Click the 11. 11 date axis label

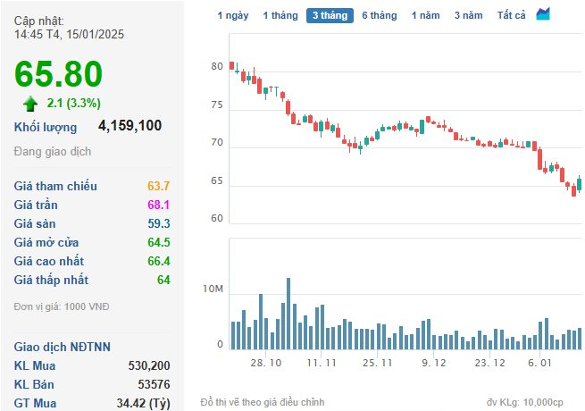tap(322, 363)
